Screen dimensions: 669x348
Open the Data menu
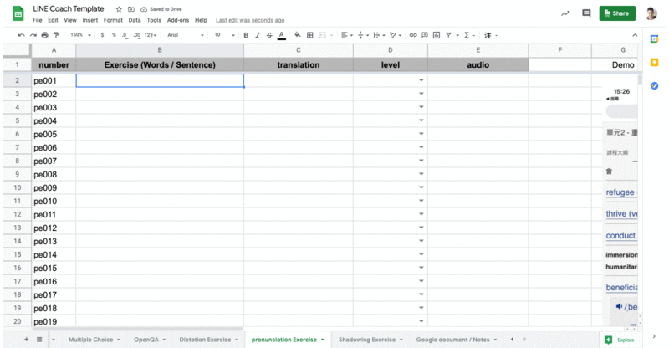[x=135, y=20]
